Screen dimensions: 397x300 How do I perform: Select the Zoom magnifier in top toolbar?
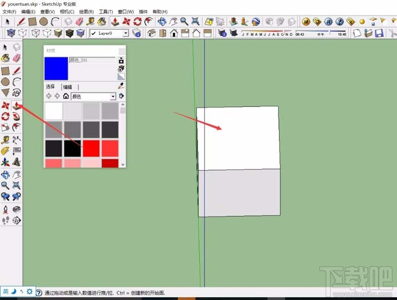(184, 22)
